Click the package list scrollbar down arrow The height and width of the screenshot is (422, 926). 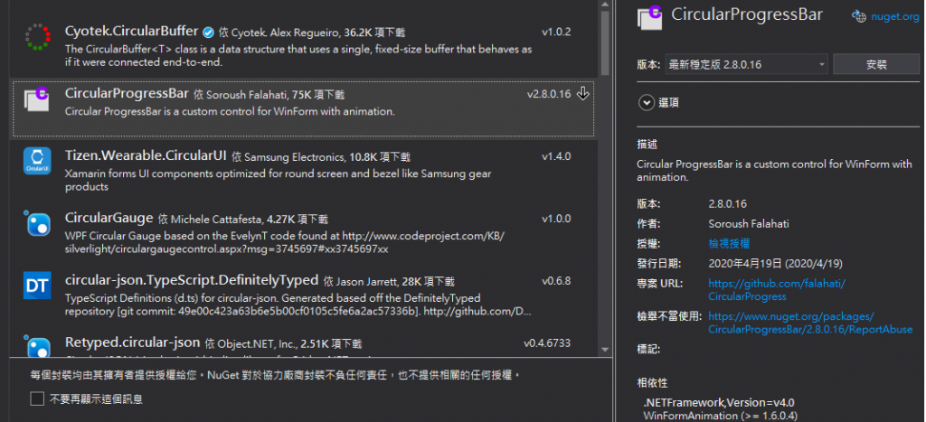(x=605, y=350)
